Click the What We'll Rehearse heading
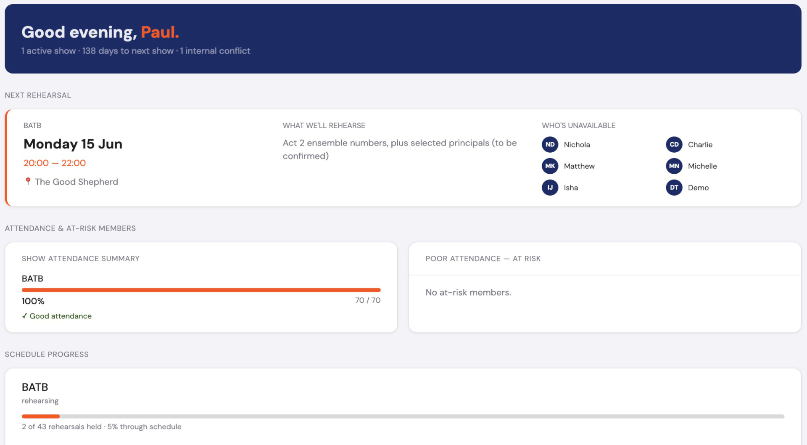 pyautogui.click(x=324, y=125)
